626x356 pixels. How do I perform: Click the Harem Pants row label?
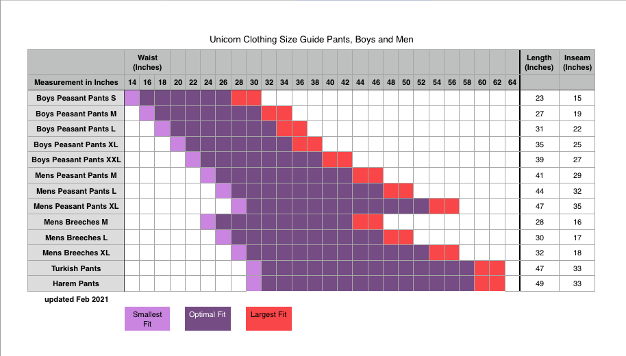[75, 283]
